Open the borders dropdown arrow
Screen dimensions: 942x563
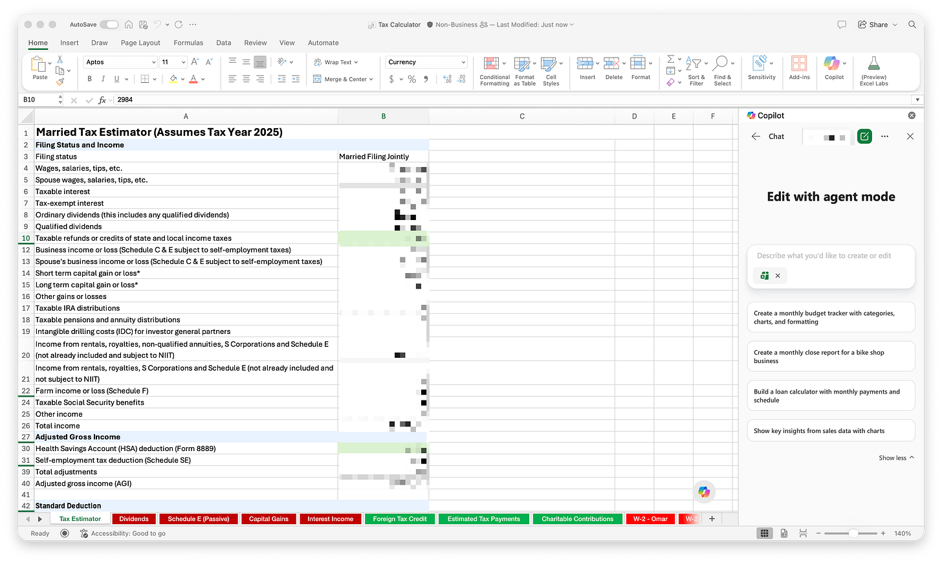(x=155, y=79)
